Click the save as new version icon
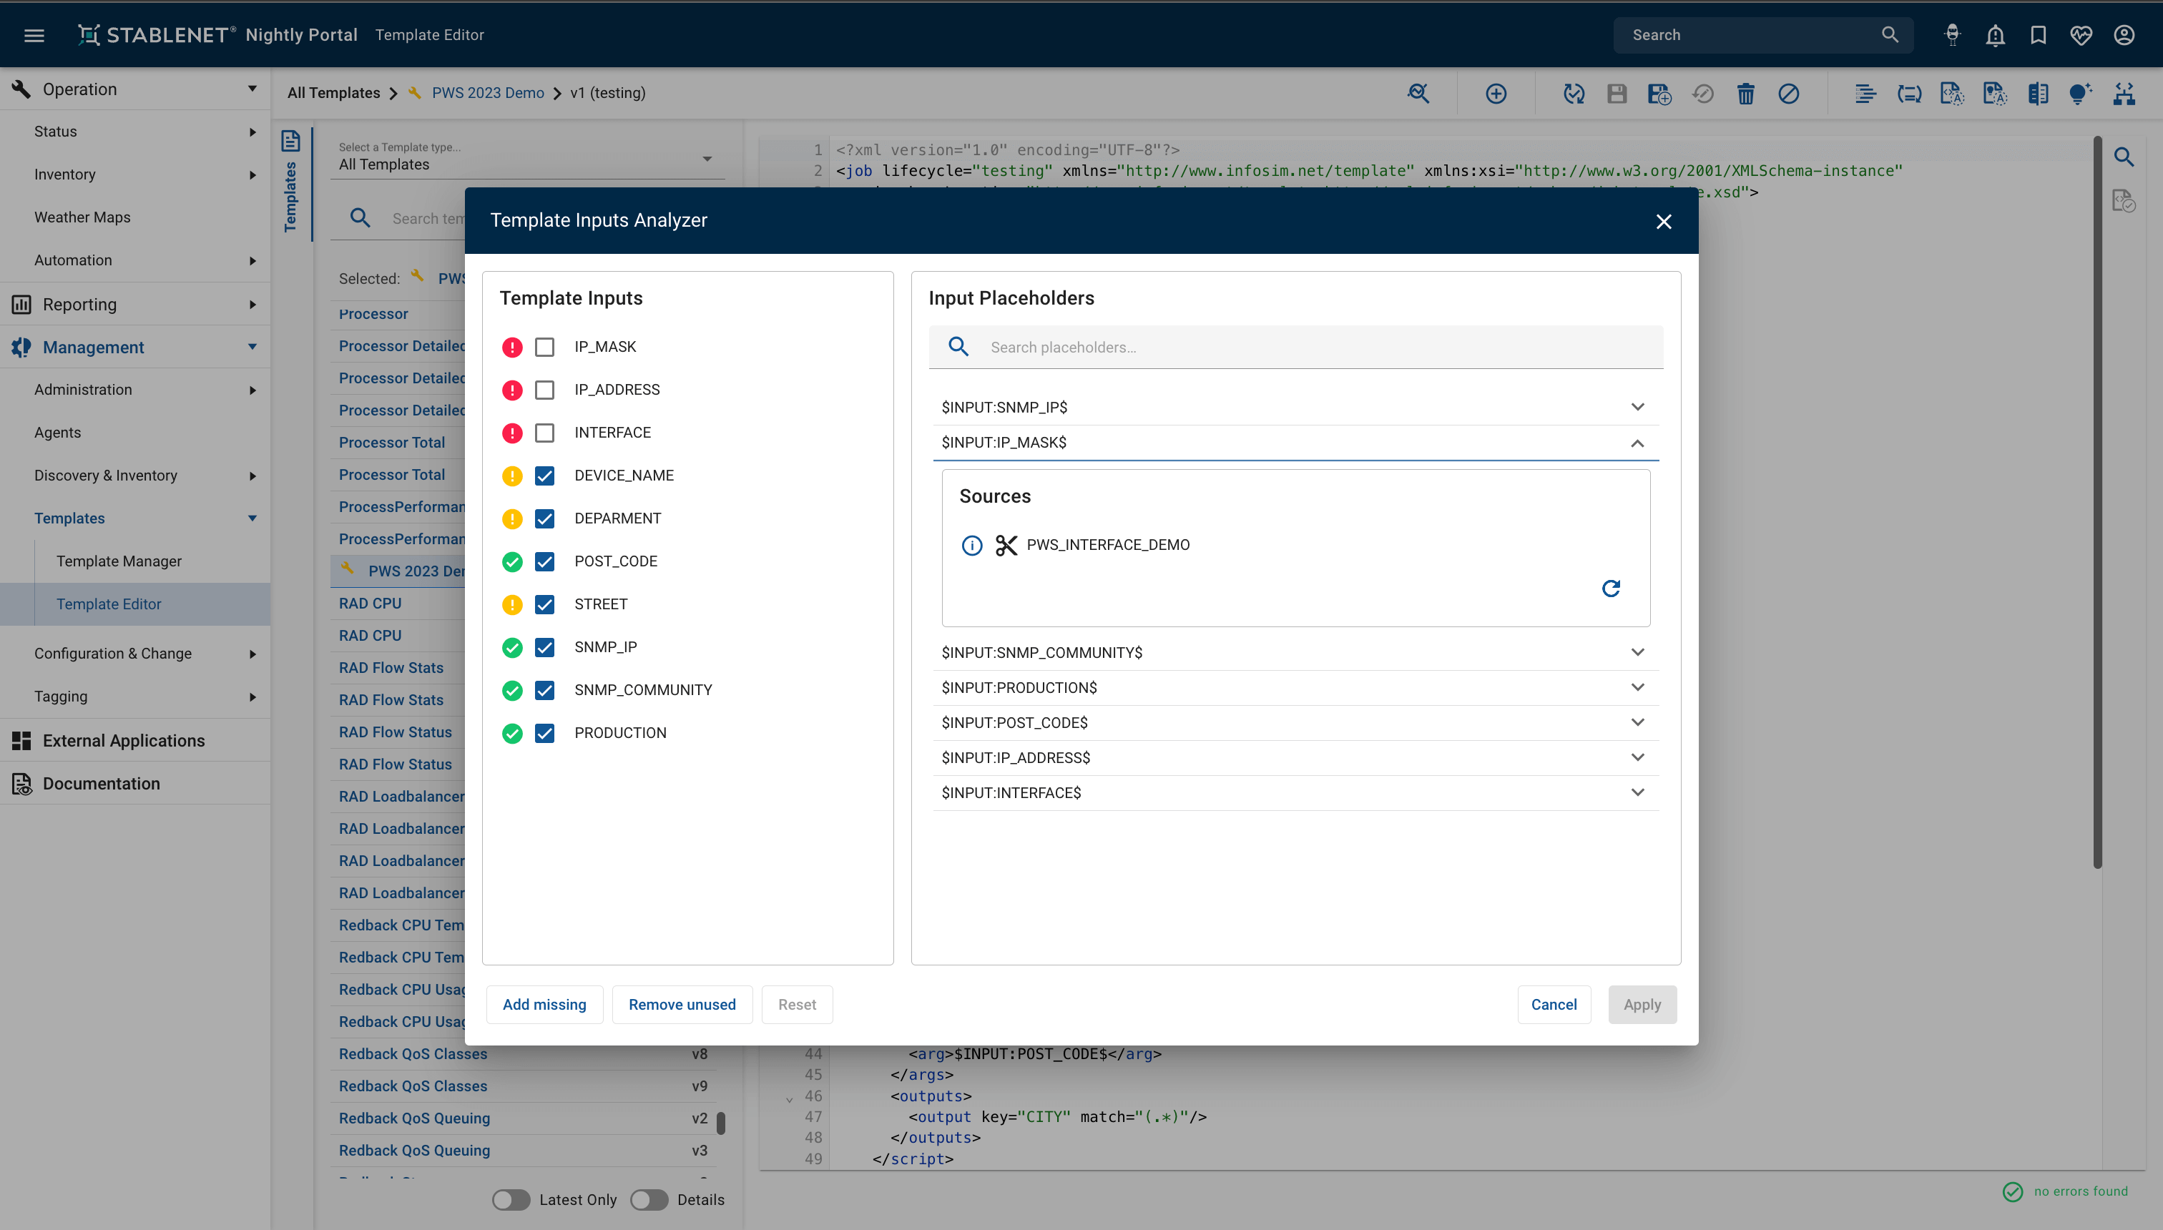 1659,93
